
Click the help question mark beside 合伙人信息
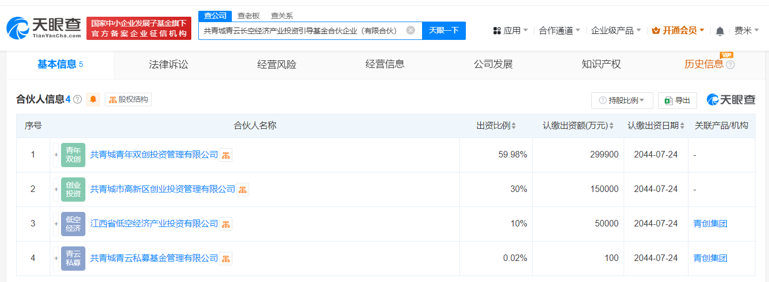(78, 99)
